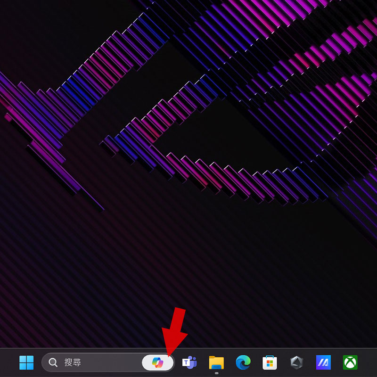This screenshot has width=377, height=377.
Task: Open the gray Armoury Crate icon
Action: coord(296,362)
